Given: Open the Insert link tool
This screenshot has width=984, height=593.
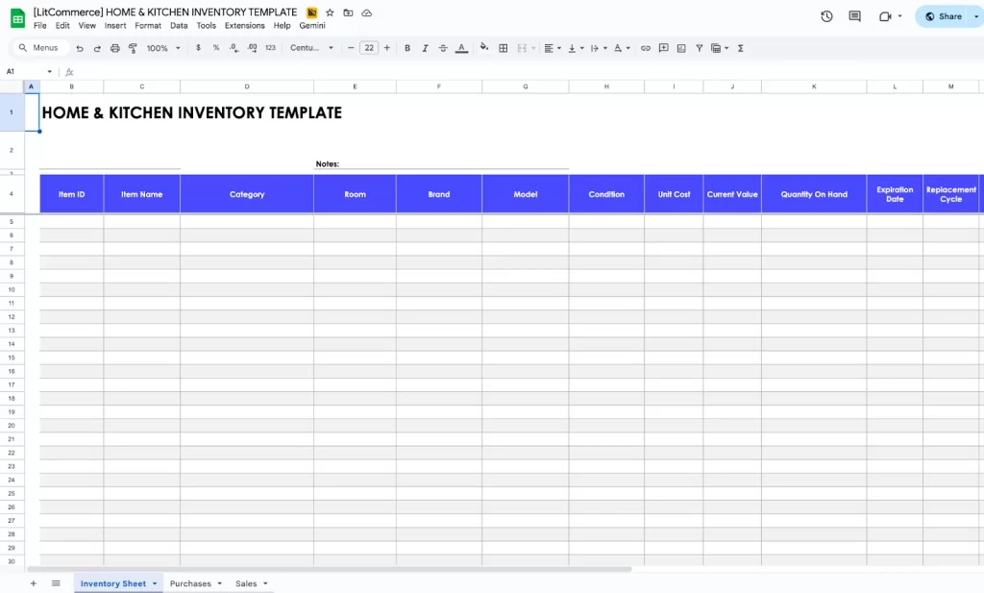Looking at the screenshot, I should pos(646,47).
